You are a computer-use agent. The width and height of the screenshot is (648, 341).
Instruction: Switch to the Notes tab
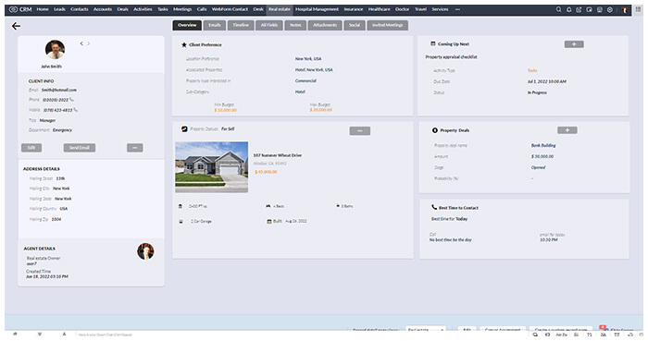[x=295, y=25]
